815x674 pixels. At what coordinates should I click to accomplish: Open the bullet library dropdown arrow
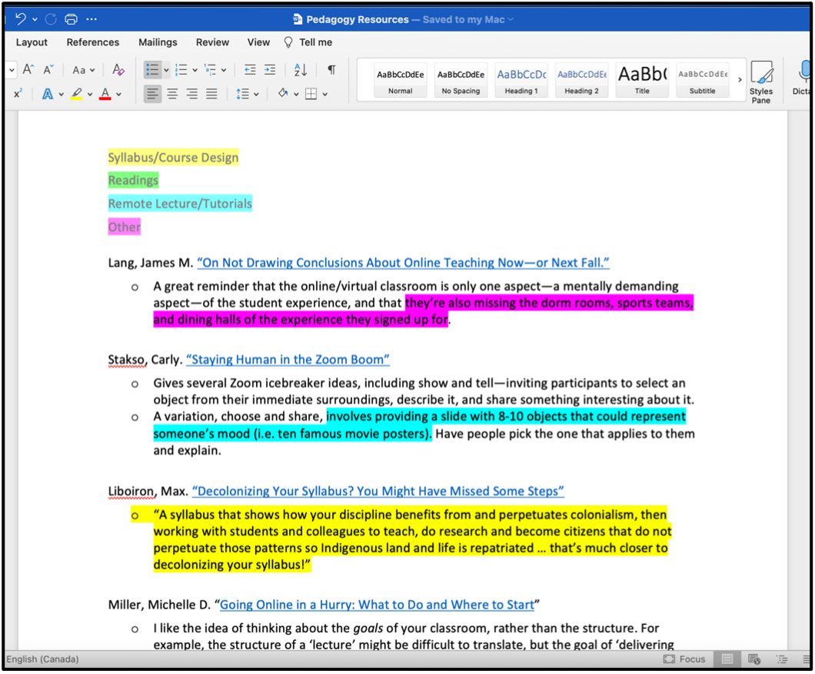166,70
